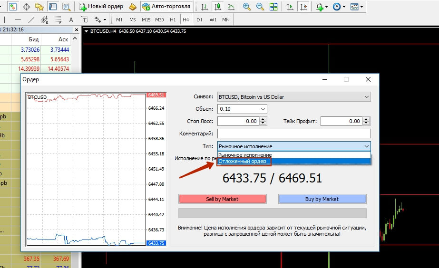439x268 pixels.
Task: Switch chart to line chart mode
Action: [x=231, y=7]
